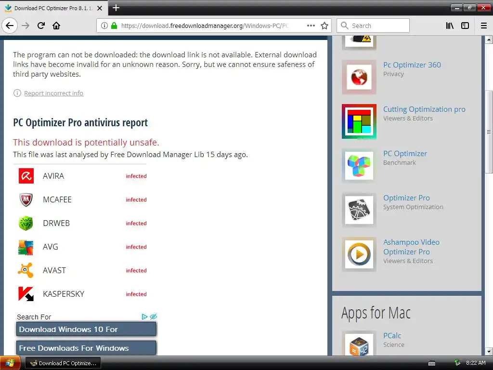Click Ashampoo Video Optimizer play thumbnail
Image resolution: width=493 pixels, height=370 pixels.
pyautogui.click(x=359, y=254)
